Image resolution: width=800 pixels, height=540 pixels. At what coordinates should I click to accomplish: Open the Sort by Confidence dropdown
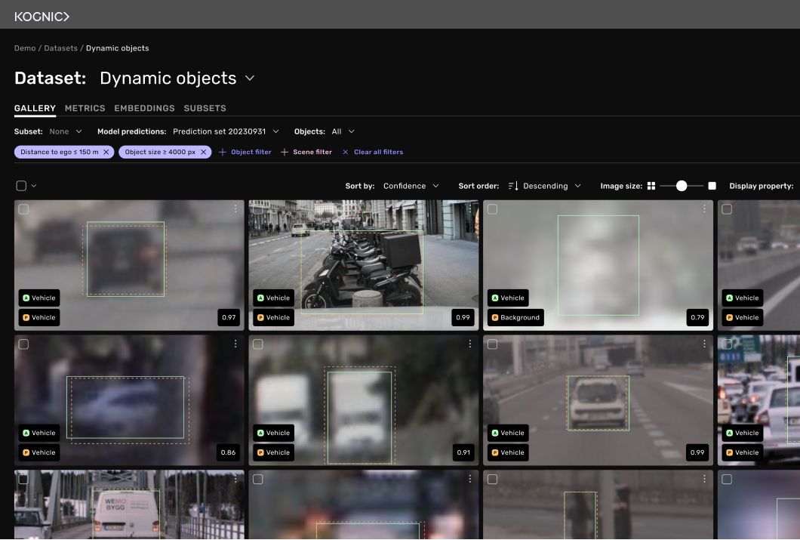(x=411, y=186)
